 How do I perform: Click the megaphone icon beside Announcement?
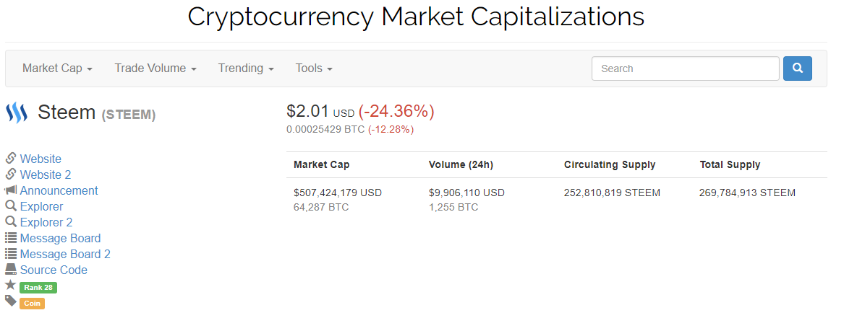coord(11,190)
